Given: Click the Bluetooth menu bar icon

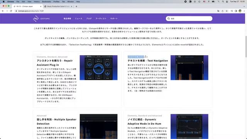Looking at the screenshot, I should click(x=209, y=2).
